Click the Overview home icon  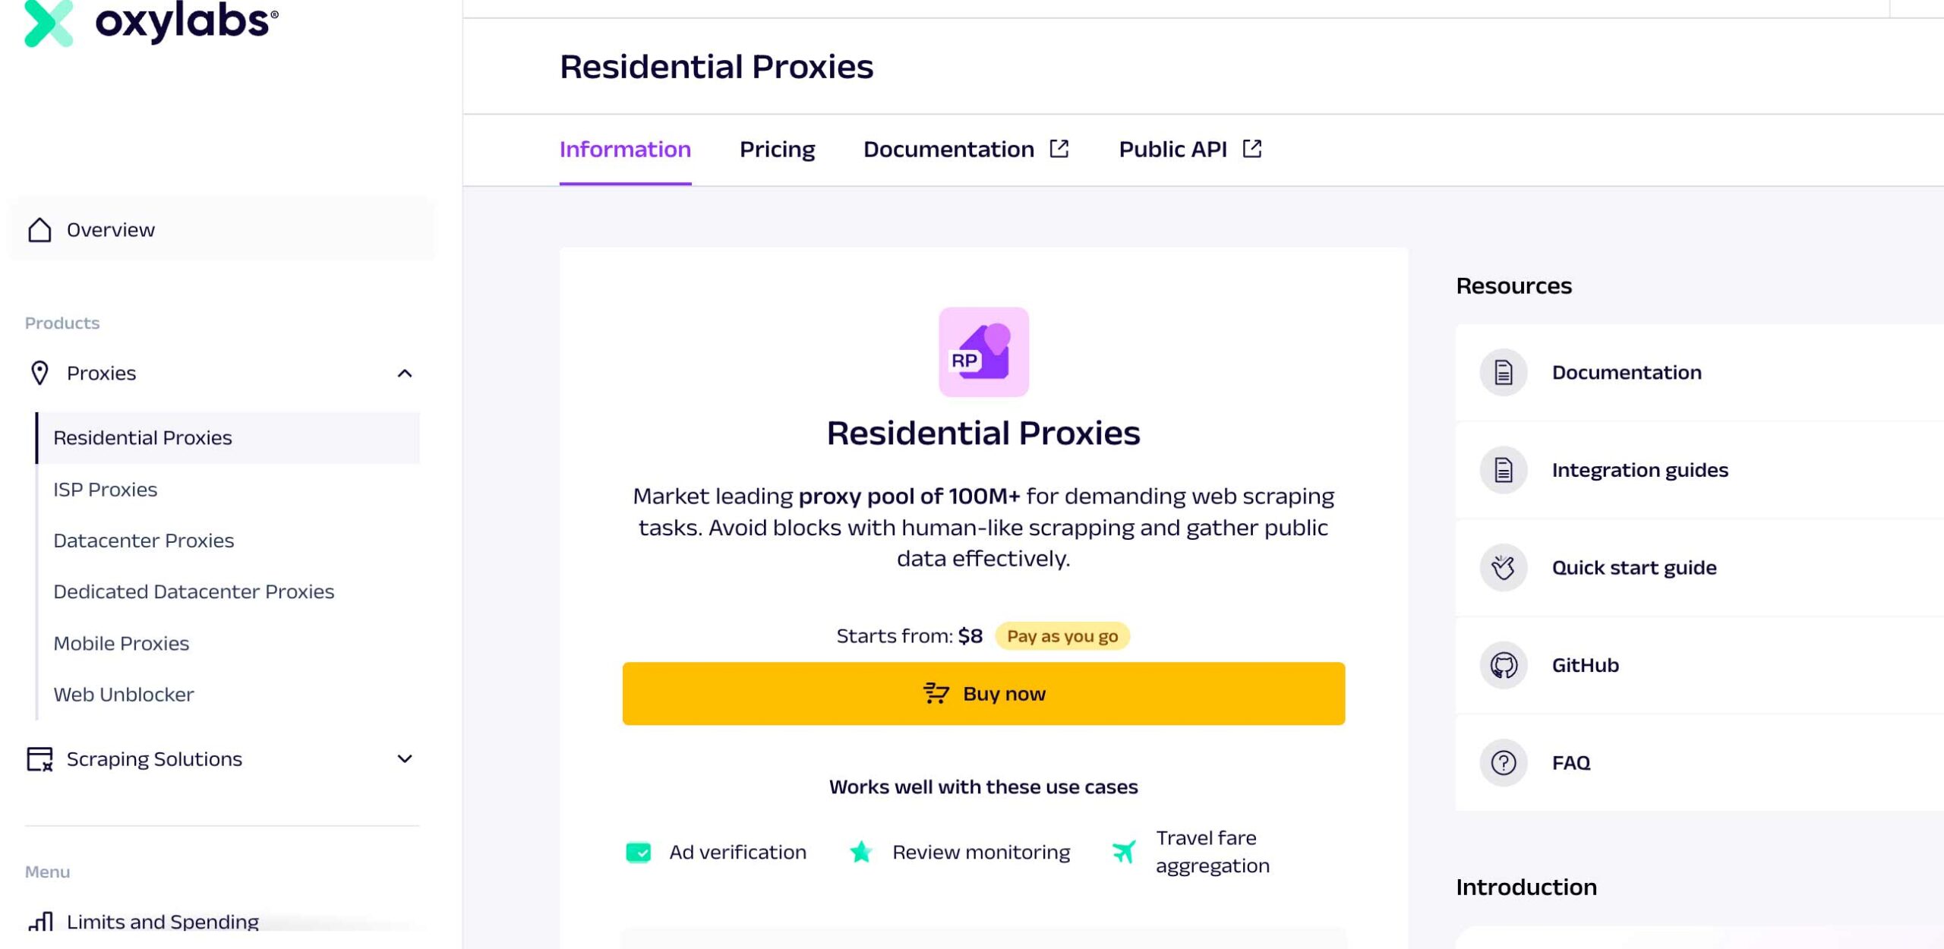(x=39, y=230)
